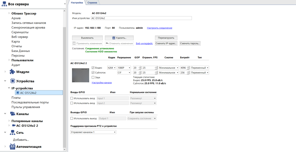This screenshot has height=152, width=296.
Task: Disable the Видео stream checkbox
Action: pos(93,68)
